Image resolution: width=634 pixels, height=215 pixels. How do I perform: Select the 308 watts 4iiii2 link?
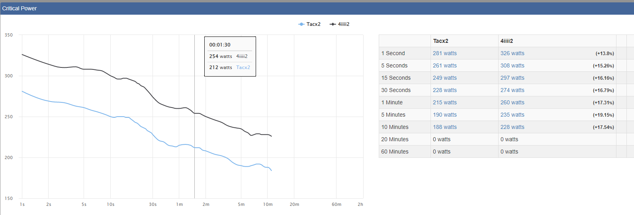pyautogui.click(x=512, y=65)
